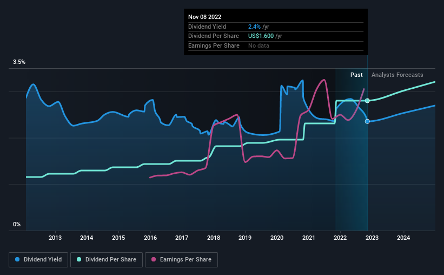
Task: Select the Dividend Per Share data point marker
Action: [x=367, y=101]
